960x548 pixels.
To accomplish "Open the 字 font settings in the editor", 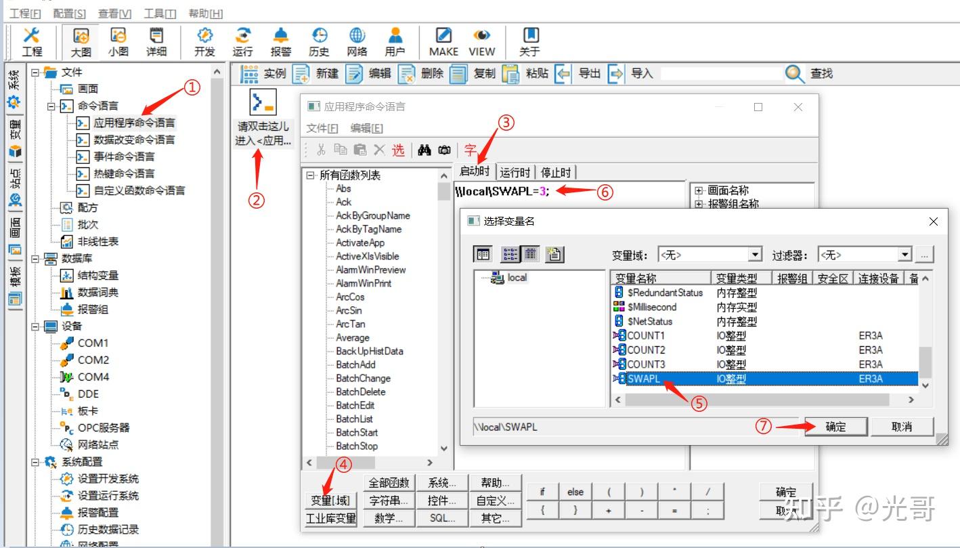I will (x=471, y=150).
